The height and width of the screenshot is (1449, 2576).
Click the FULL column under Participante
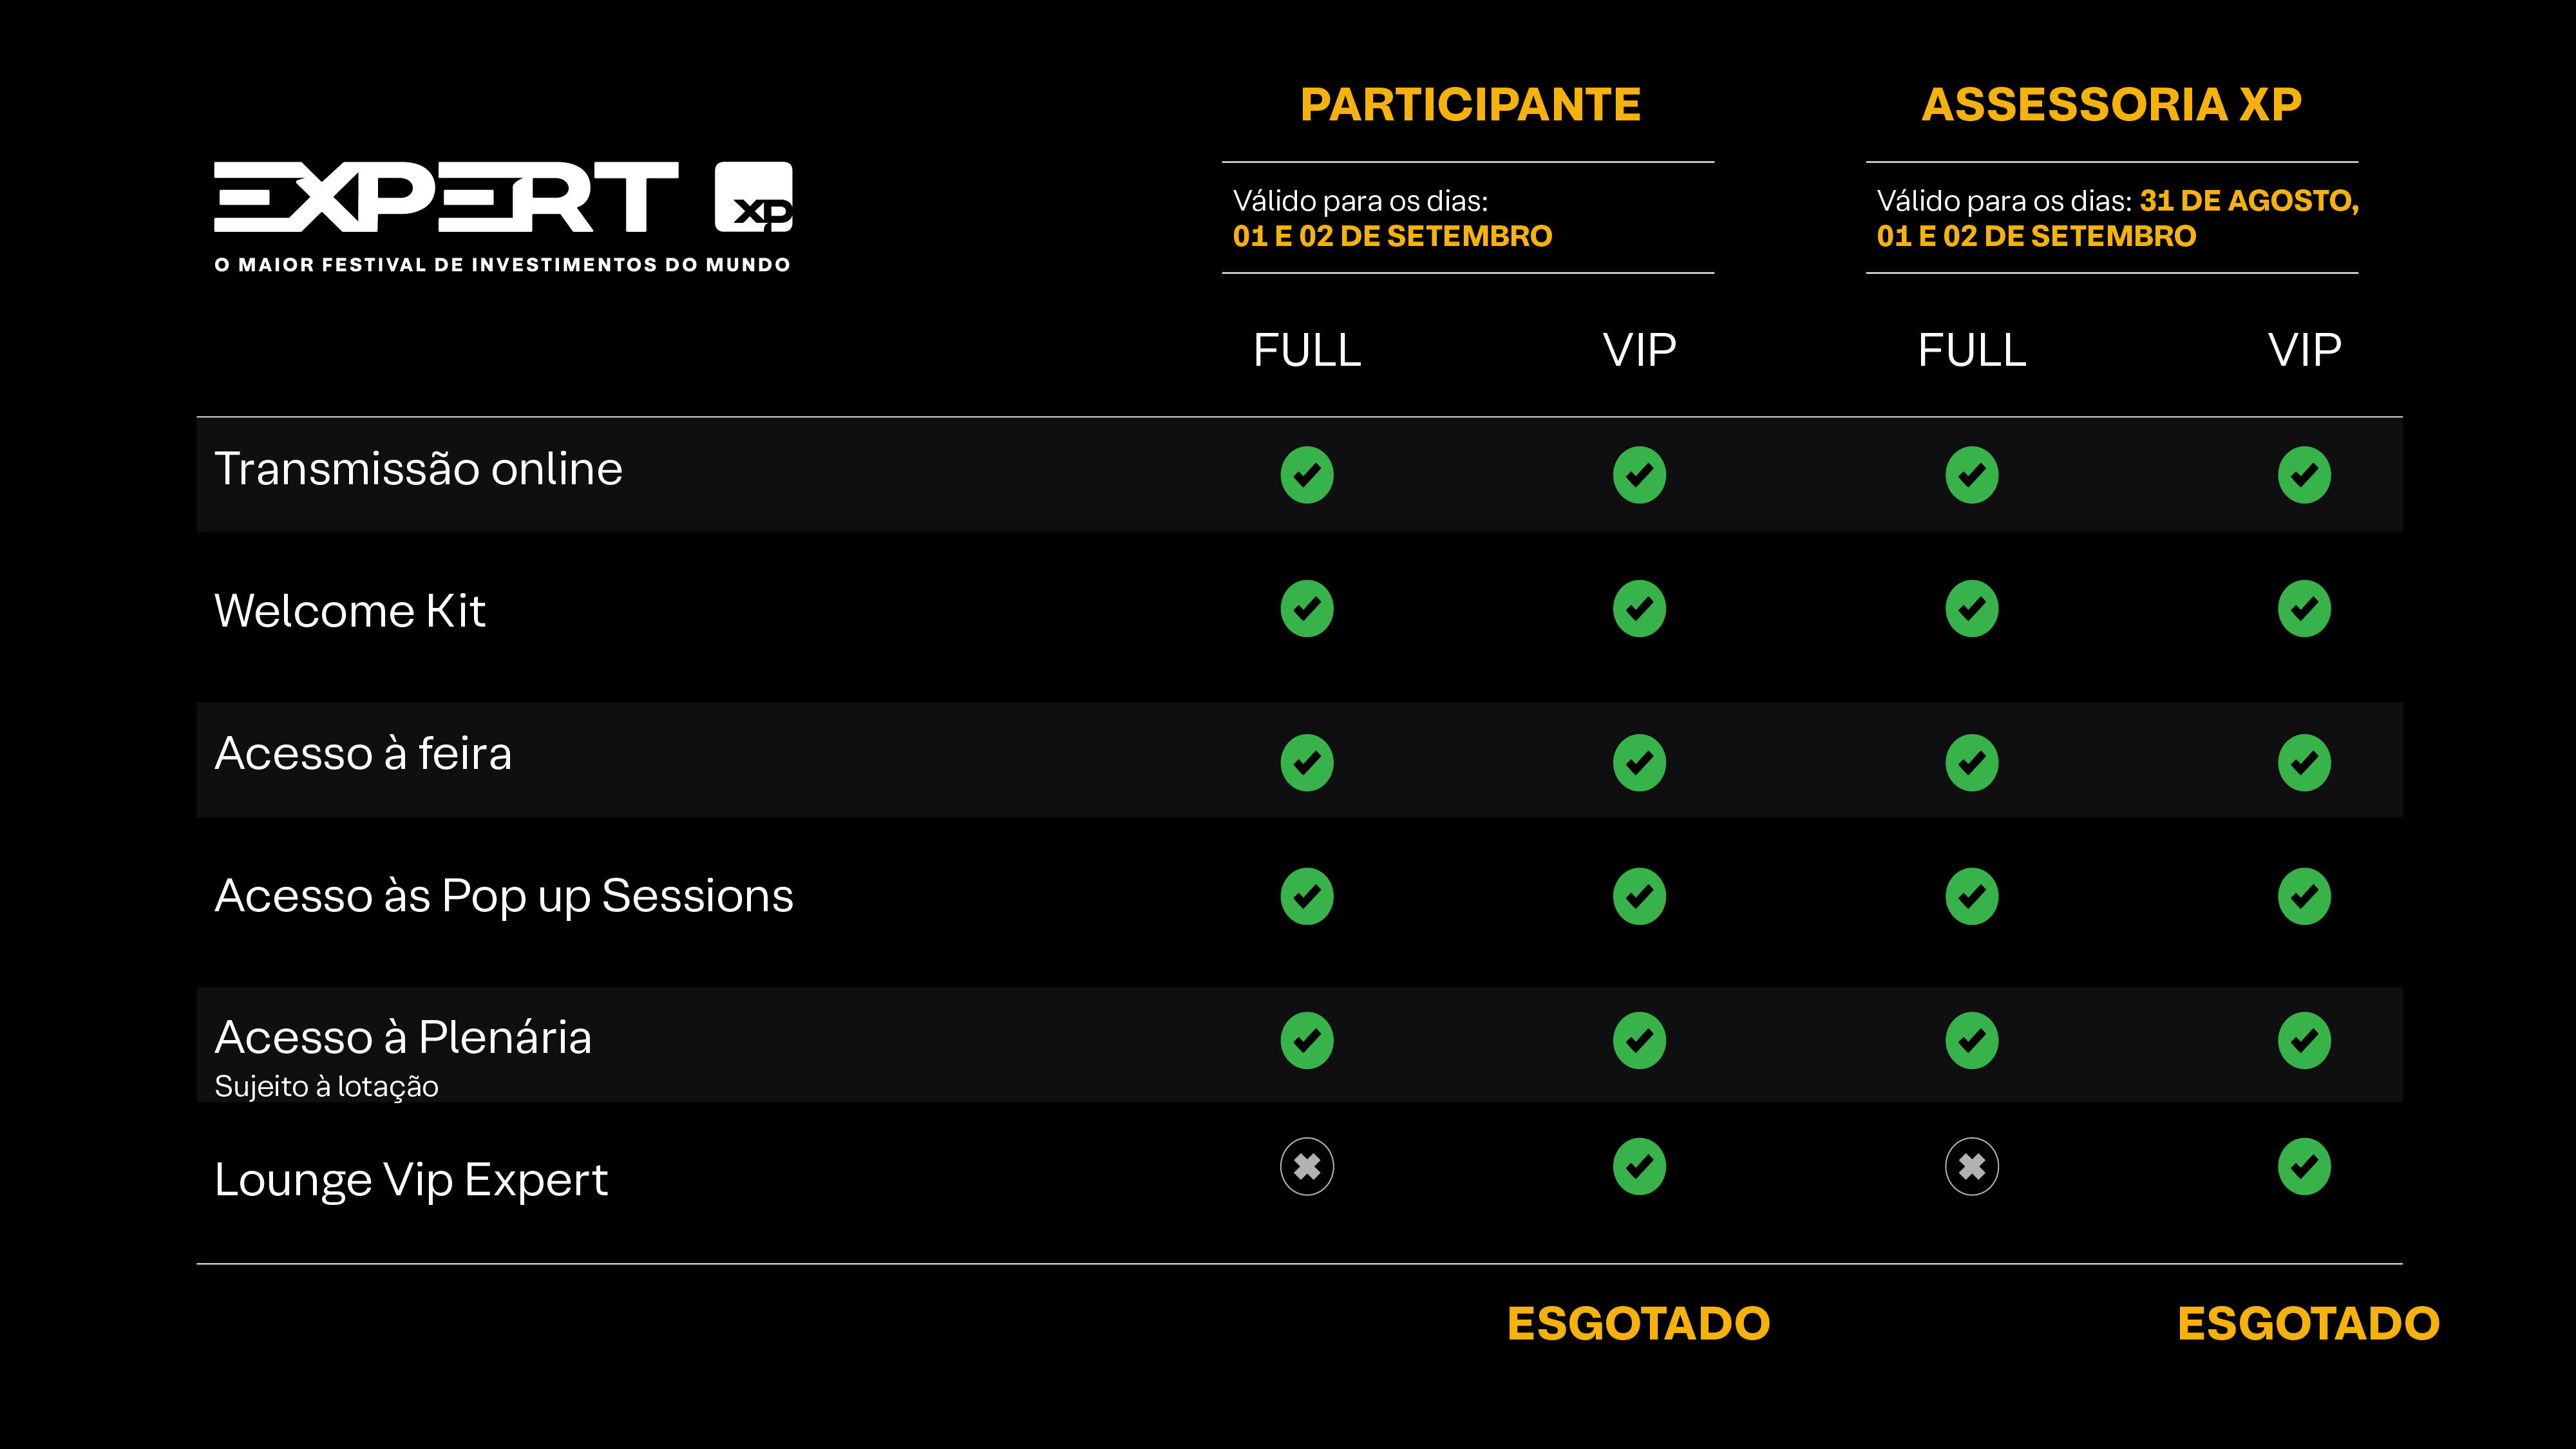(x=1307, y=351)
